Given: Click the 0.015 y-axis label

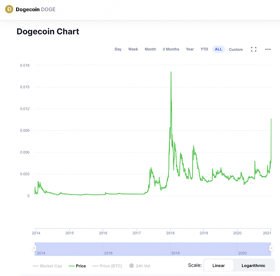Looking at the screenshot, I should pos(25,87).
